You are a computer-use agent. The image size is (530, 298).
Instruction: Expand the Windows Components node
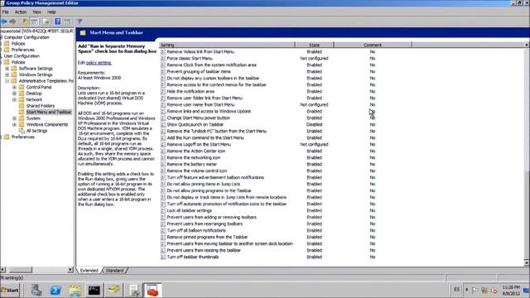tap(15, 124)
